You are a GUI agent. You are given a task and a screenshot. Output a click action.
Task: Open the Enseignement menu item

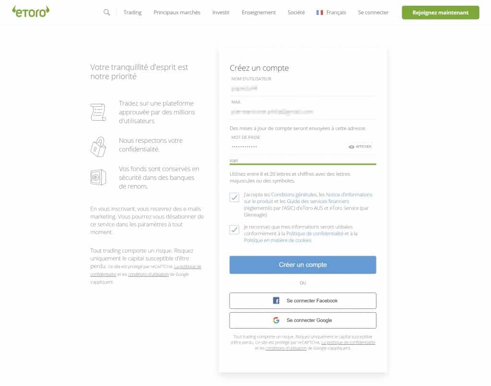point(258,12)
